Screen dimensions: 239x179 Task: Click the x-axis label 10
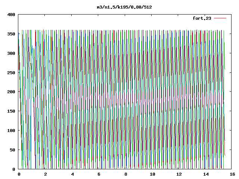click(152, 174)
